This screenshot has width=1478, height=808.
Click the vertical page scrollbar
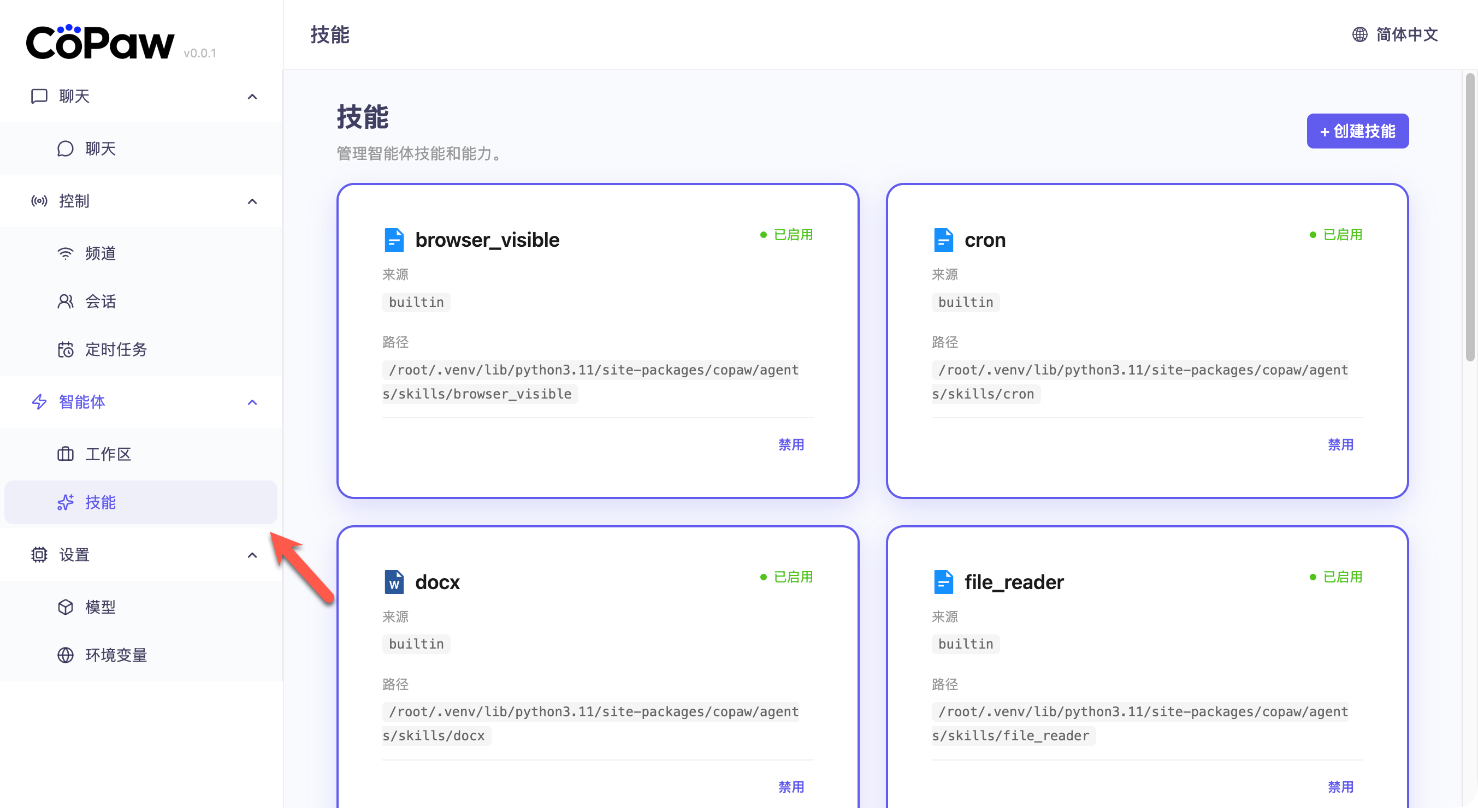point(1469,218)
